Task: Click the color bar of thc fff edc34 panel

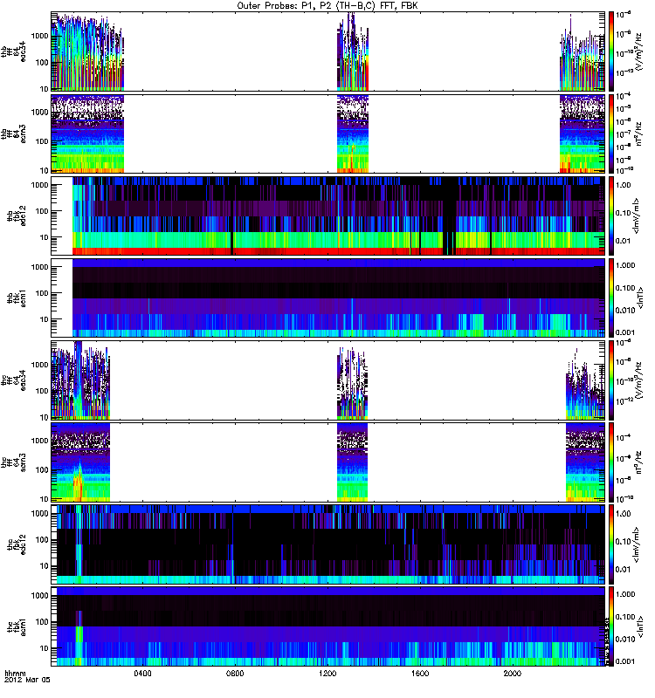Action: (x=611, y=380)
